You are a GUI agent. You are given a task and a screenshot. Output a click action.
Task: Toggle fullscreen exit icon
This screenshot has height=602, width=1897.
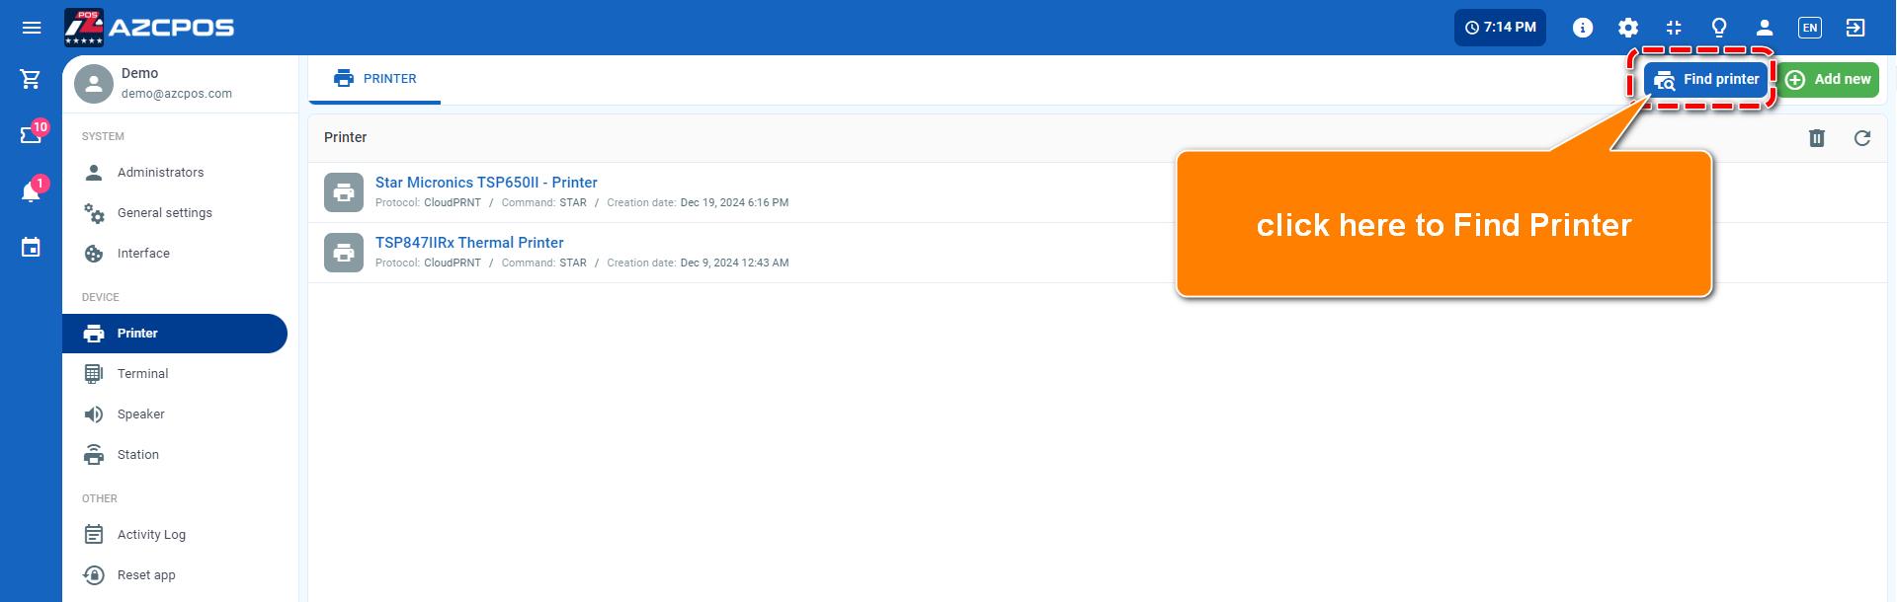(x=1674, y=28)
